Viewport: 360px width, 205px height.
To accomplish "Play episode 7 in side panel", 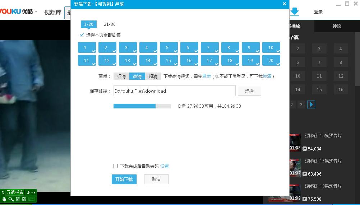I will [319, 62].
